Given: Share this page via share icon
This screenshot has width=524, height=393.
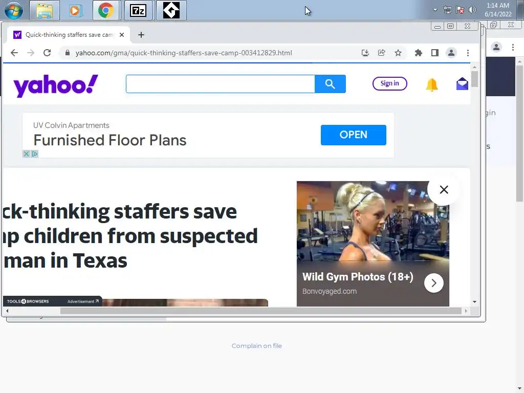Looking at the screenshot, I should click(x=381, y=53).
